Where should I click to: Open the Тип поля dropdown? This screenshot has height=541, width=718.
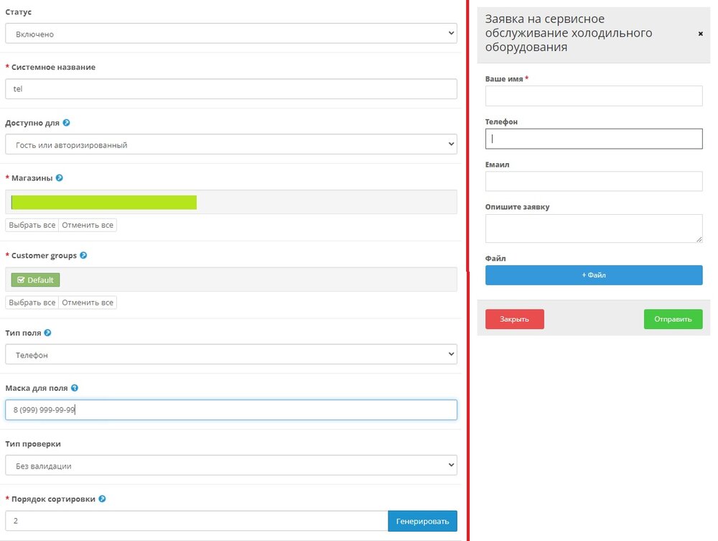(230, 354)
